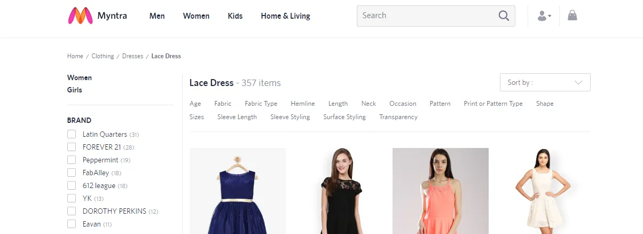Select the Girls category in sidebar

[75, 90]
